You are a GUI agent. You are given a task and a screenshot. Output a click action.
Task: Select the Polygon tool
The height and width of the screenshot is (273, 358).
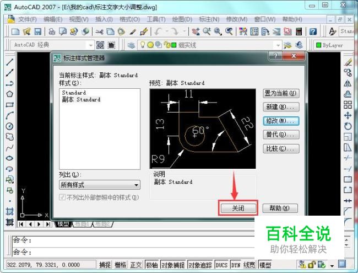[9, 94]
